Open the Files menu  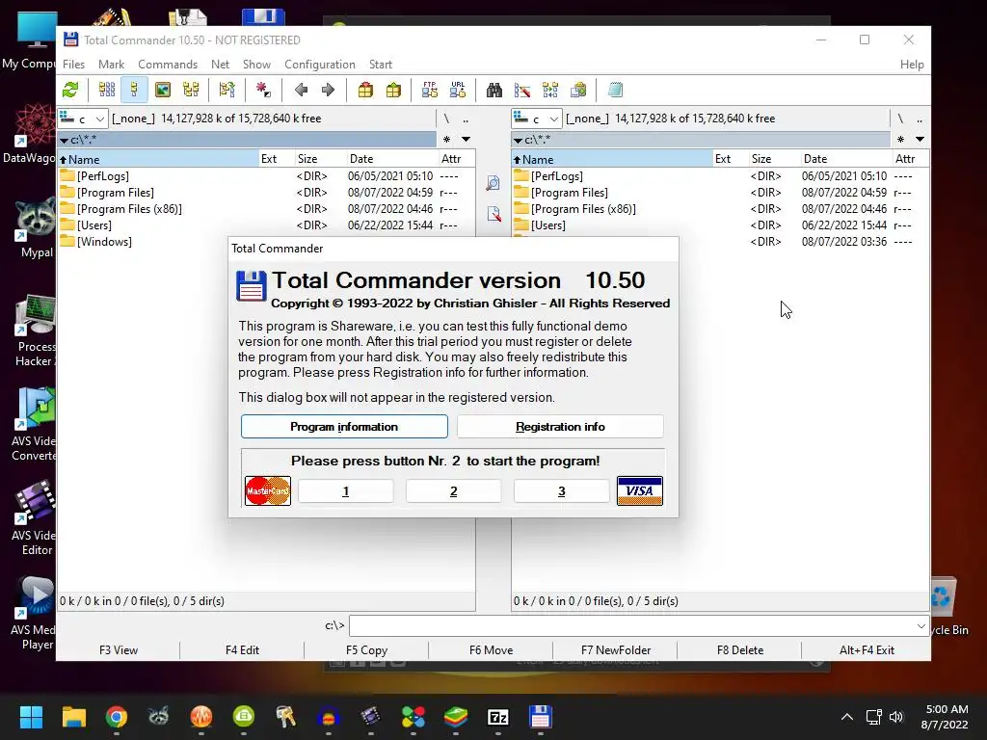click(x=73, y=65)
